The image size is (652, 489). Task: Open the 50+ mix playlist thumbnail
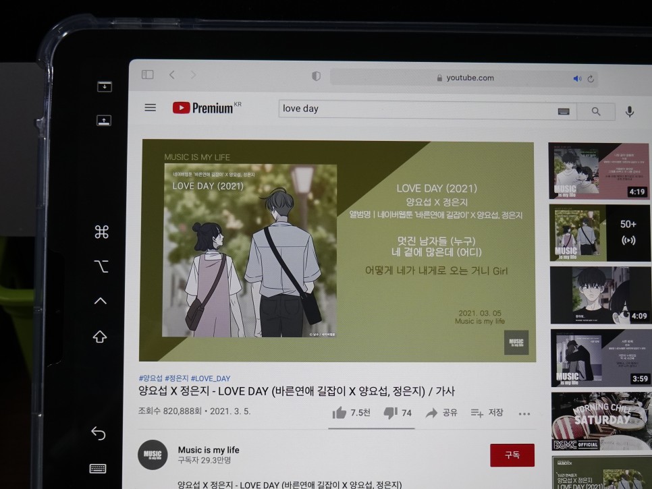(x=599, y=233)
